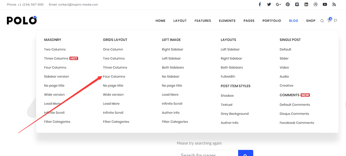
Task: Click the Vimeo icon
Action: tap(297, 5)
